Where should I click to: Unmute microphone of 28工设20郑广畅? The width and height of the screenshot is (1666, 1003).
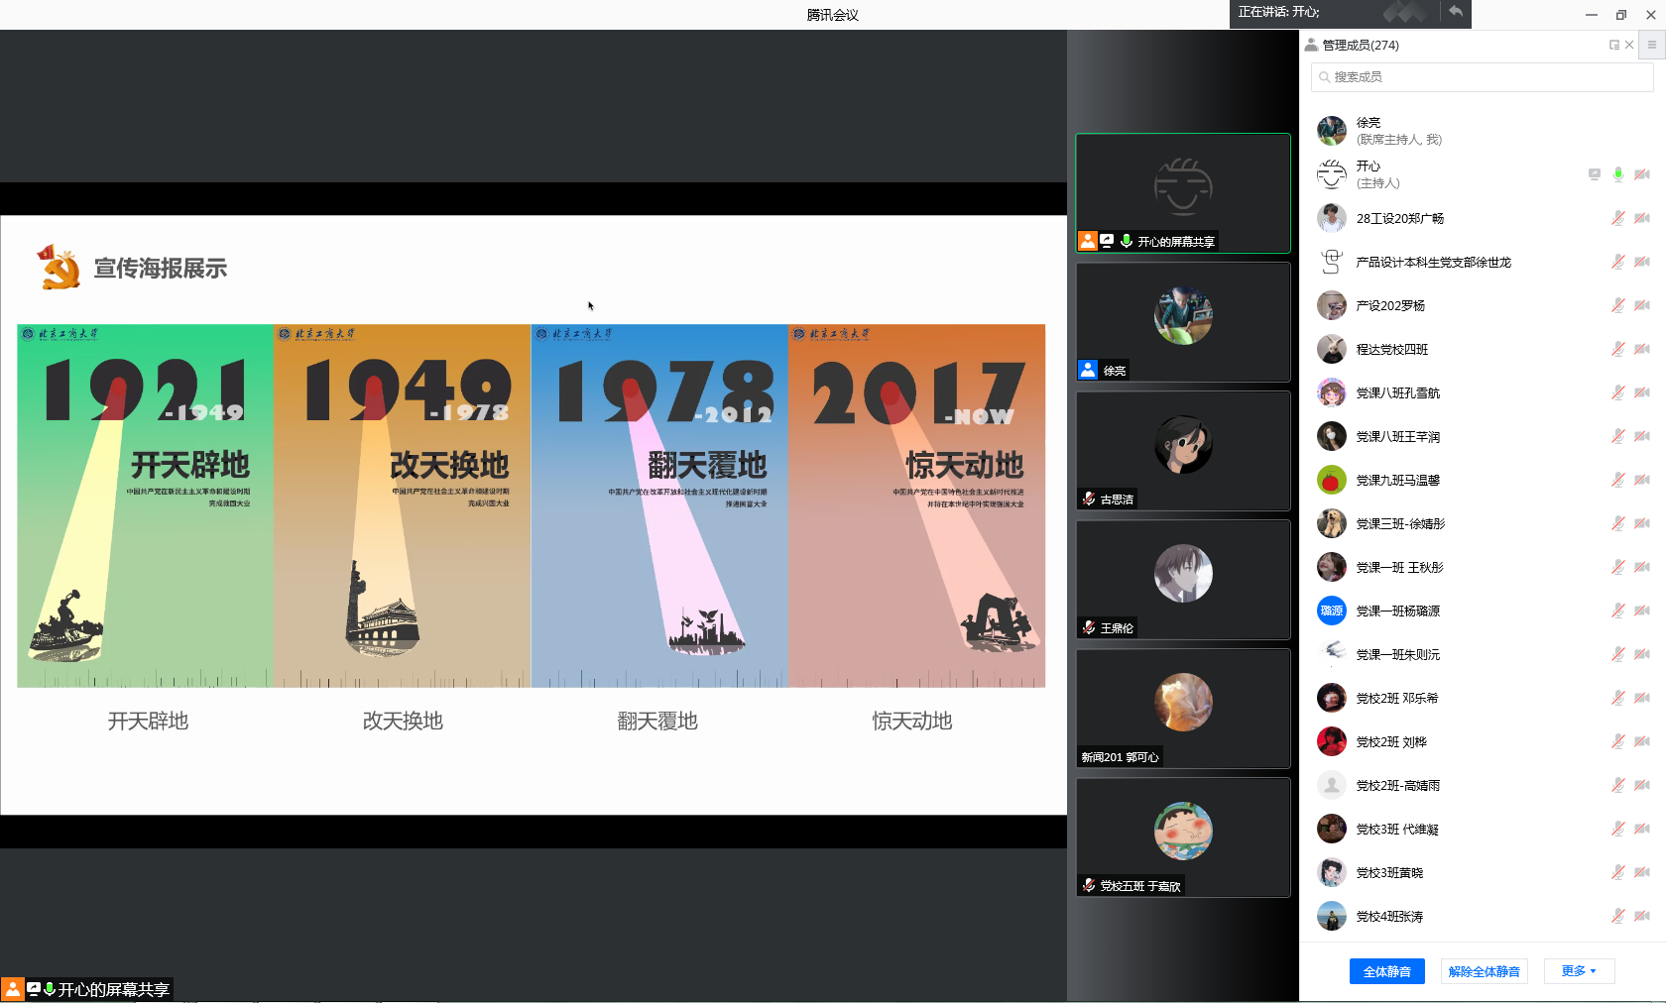[x=1617, y=218]
